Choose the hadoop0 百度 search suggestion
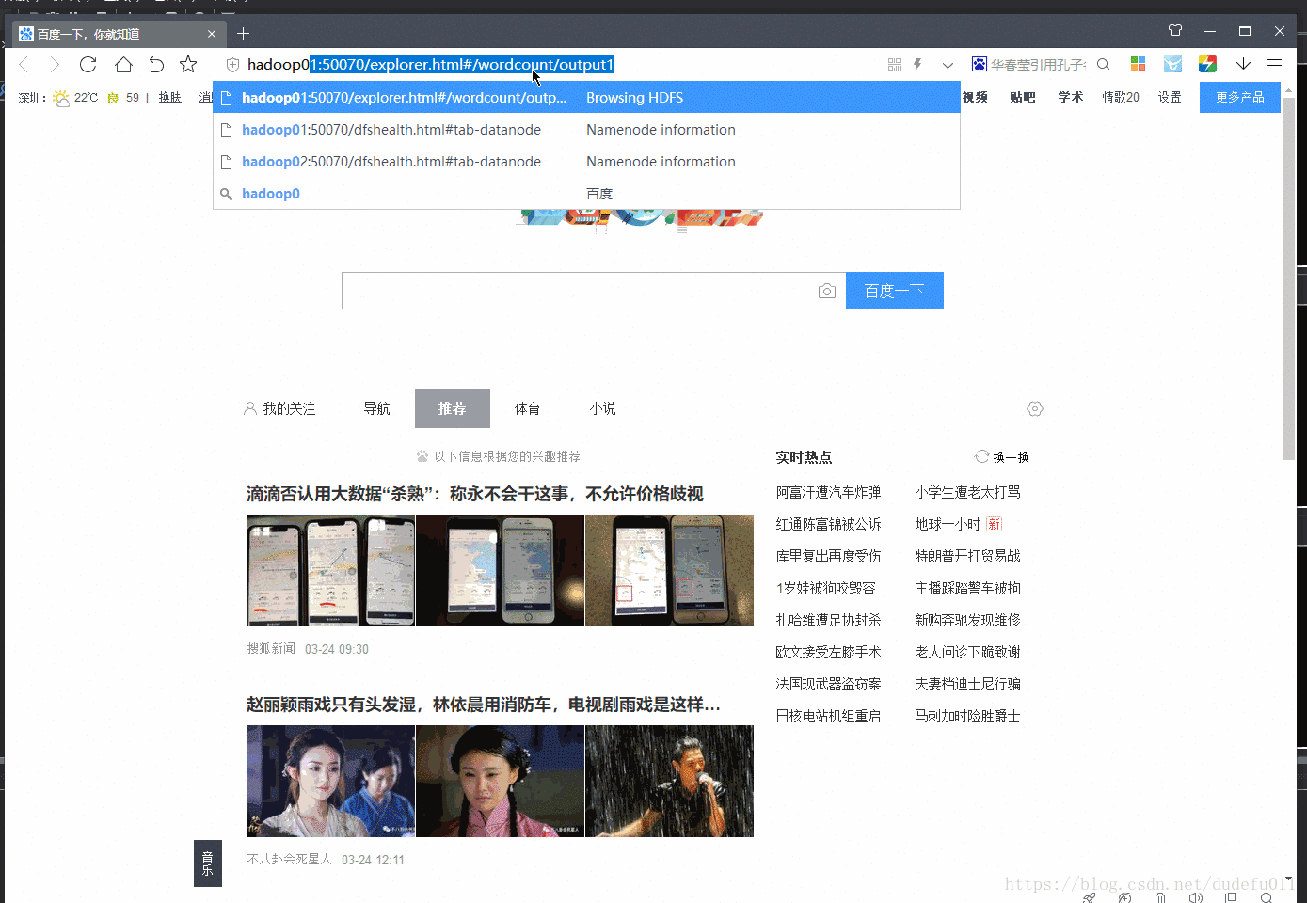Screen dimensions: 1307x903 click(586, 194)
